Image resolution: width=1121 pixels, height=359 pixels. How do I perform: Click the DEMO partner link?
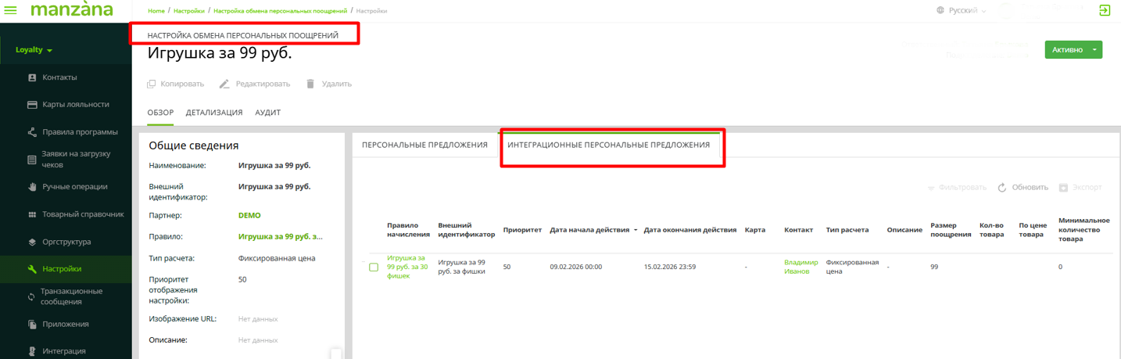point(249,215)
